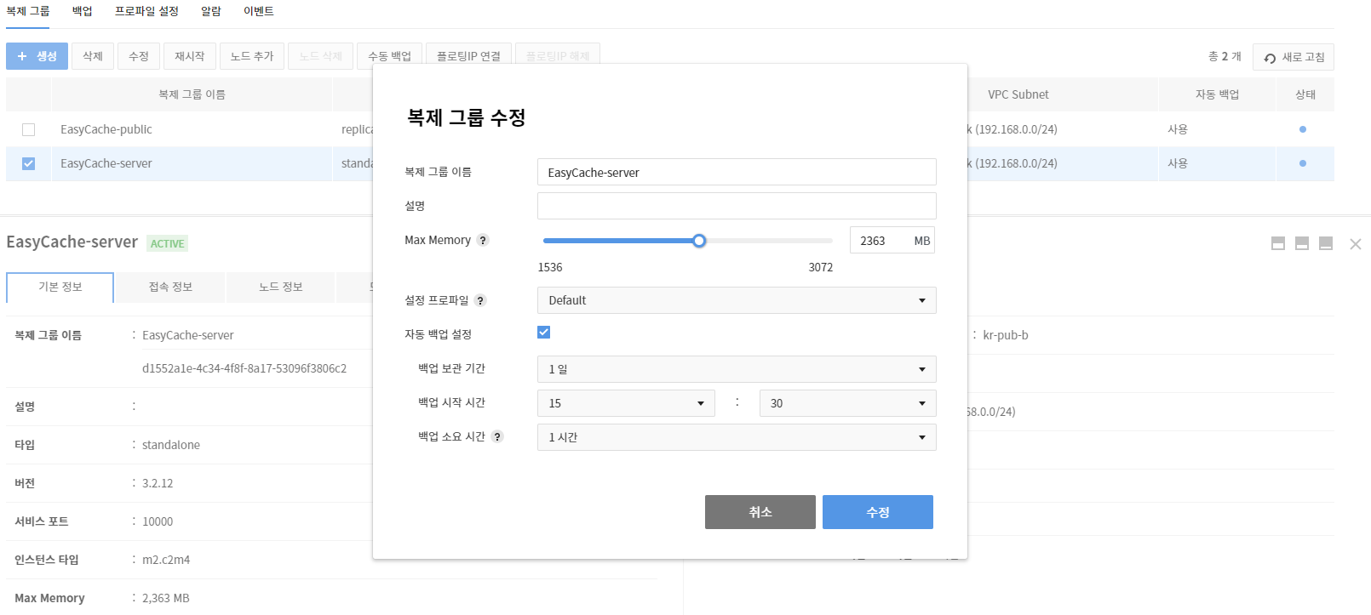Click the empty 설명 input field
This screenshot has width=1371, height=615.
[737, 206]
